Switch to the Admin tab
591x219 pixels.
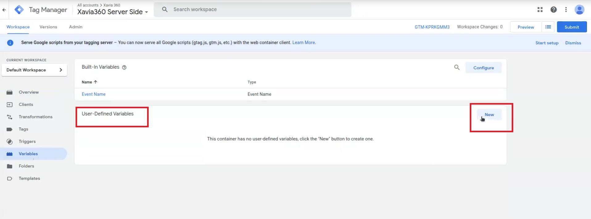[x=76, y=27]
